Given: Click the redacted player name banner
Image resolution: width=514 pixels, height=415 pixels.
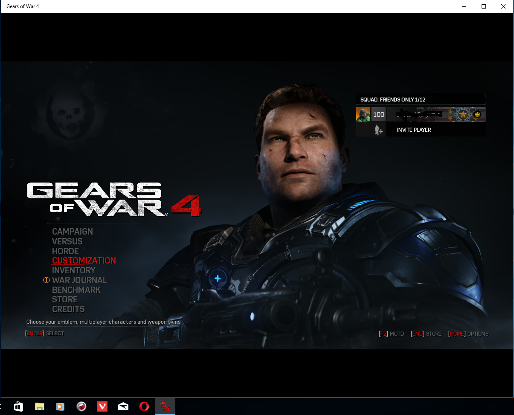Looking at the screenshot, I should coord(418,114).
